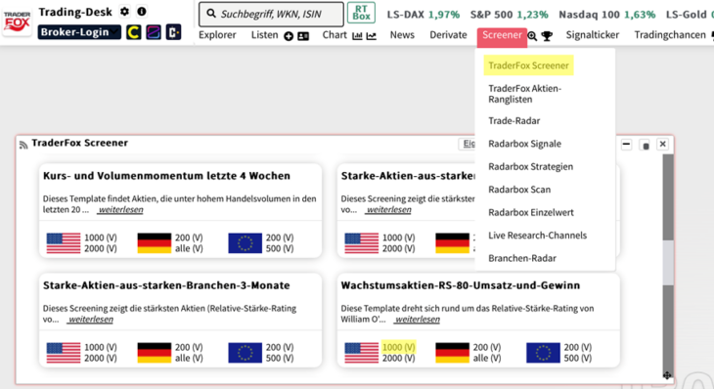The width and height of the screenshot is (714, 389).
Task: Open the RT Box
Action: (361, 13)
